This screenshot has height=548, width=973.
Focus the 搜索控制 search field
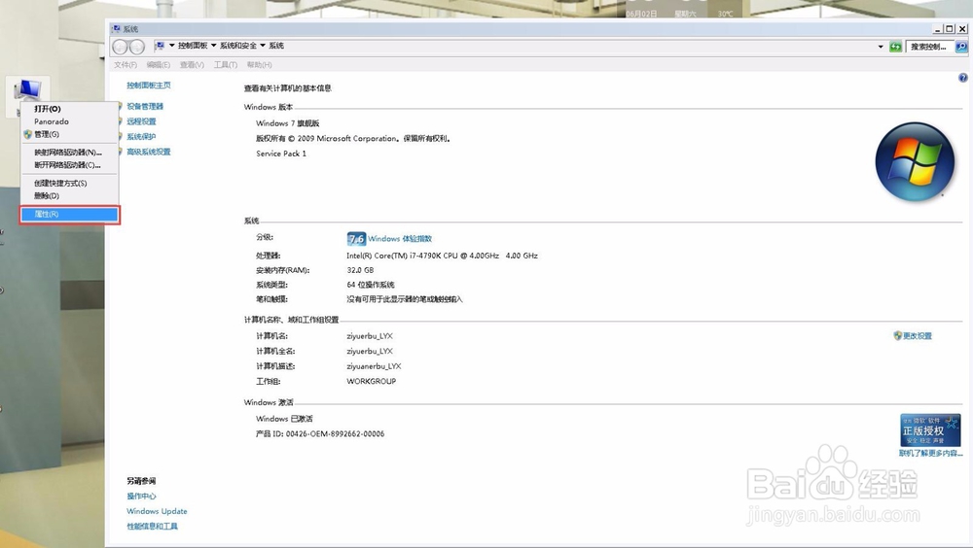[929, 47]
